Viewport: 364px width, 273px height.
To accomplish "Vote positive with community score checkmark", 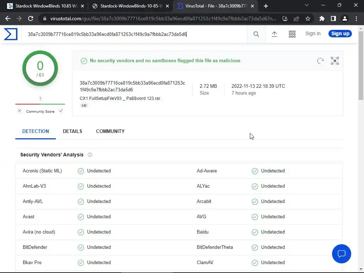I will 61,111.
